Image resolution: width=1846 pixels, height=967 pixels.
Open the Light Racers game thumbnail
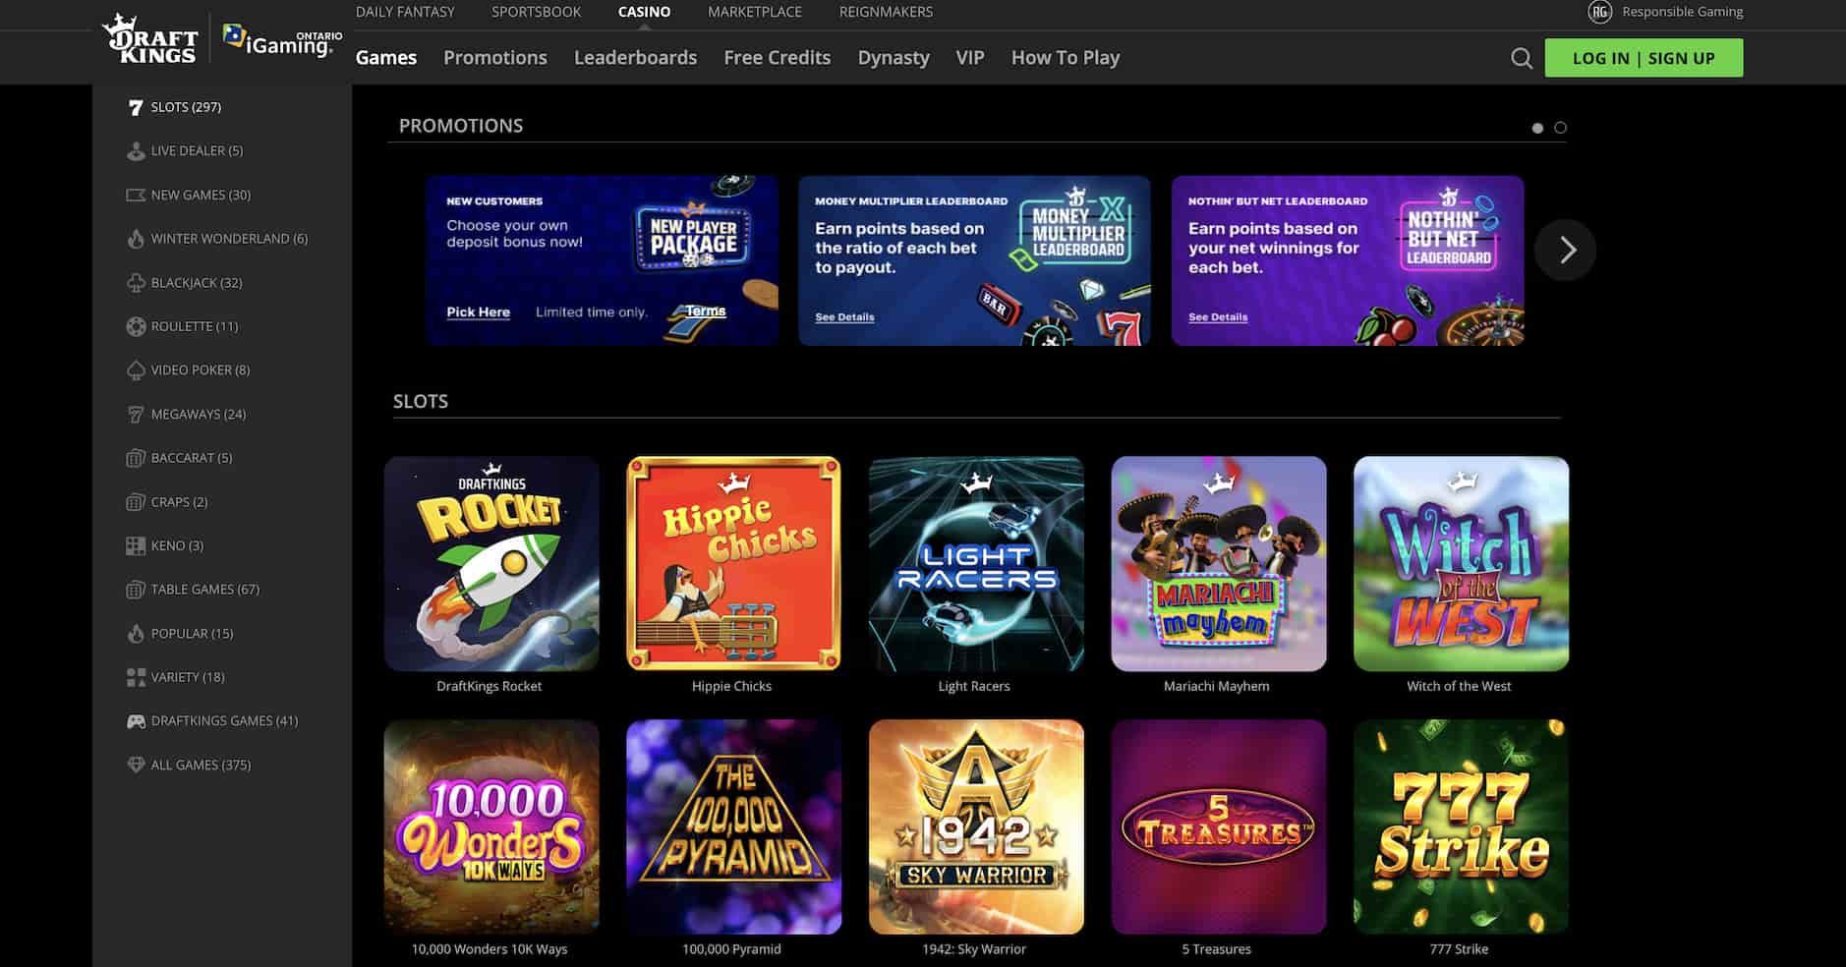click(976, 564)
